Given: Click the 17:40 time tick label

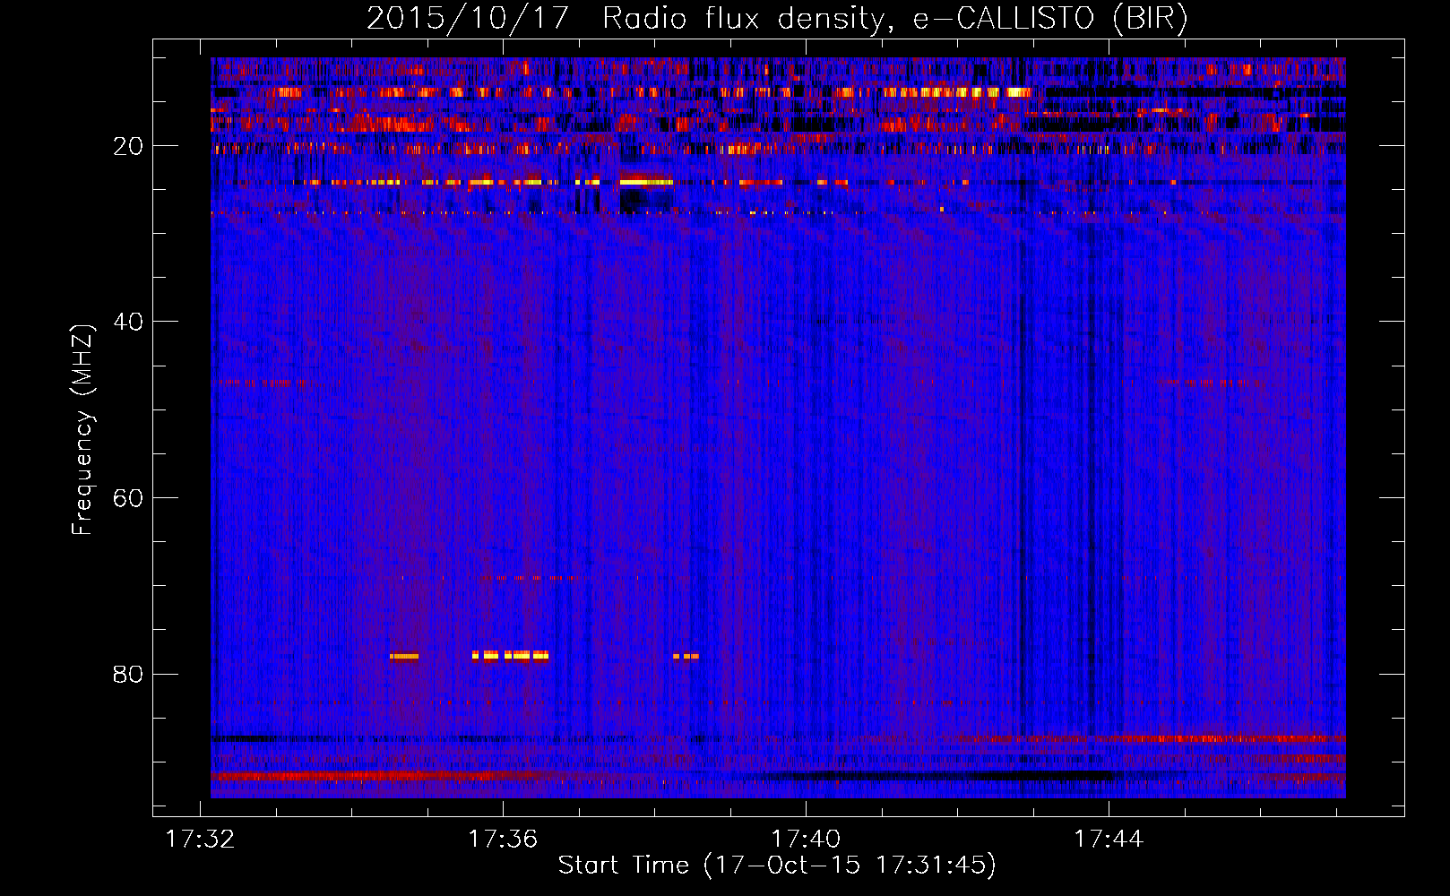Looking at the screenshot, I should [x=807, y=839].
